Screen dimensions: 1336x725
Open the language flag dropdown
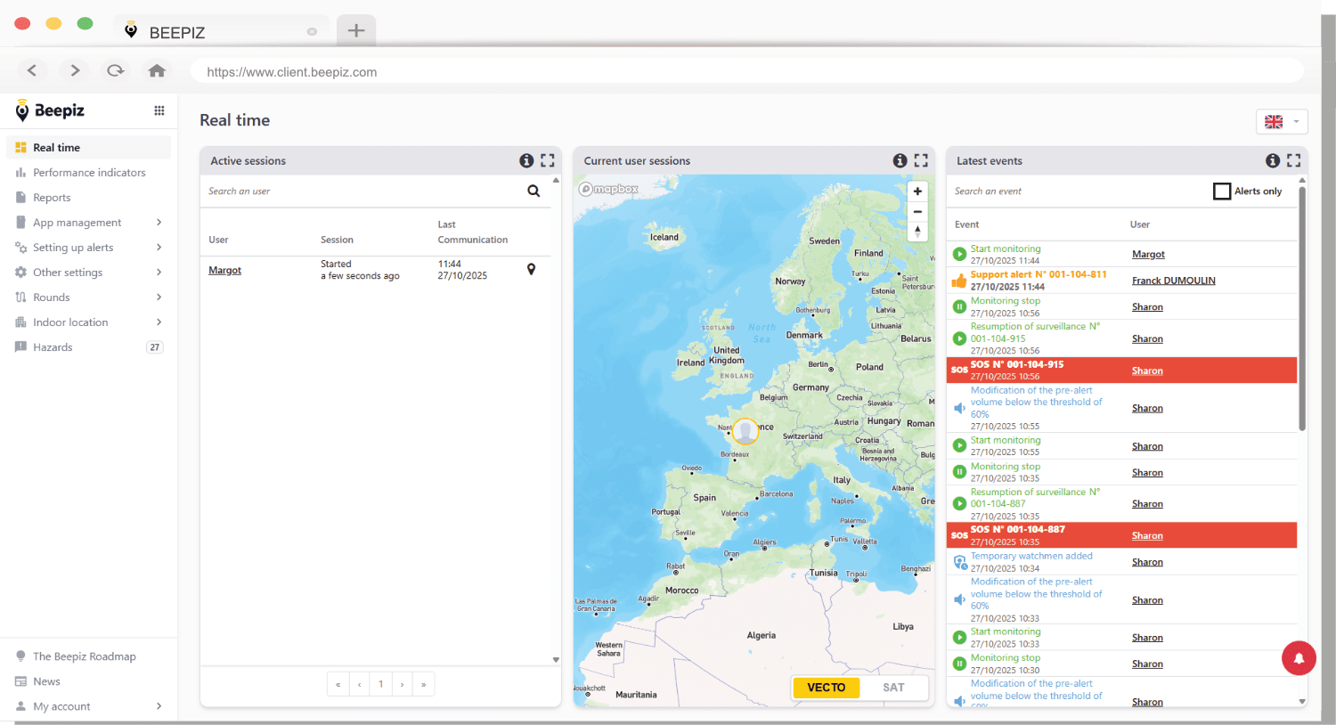pyautogui.click(x=1282, y=122)
